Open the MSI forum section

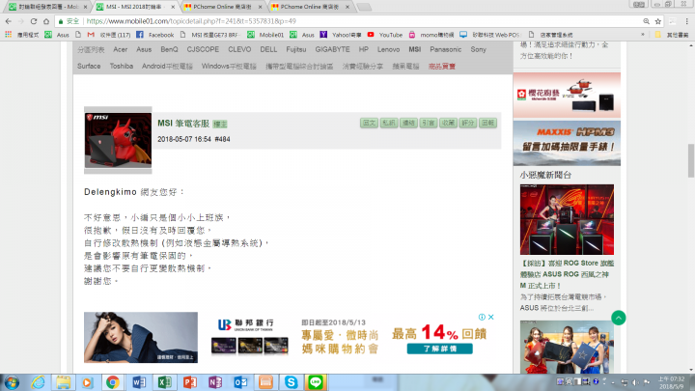point(415,49)
